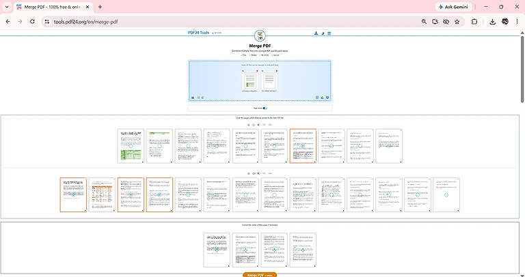The width and height of the screenshot is (525, 277).
Task: Select page 1 of the first PDF
Action: coord(131,146)
